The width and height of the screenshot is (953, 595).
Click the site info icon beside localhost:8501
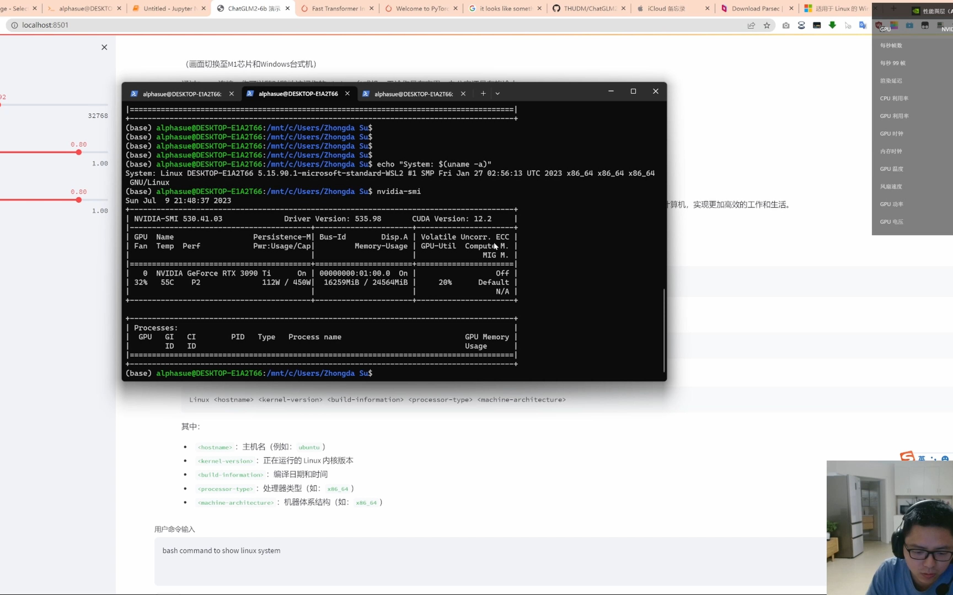[15, 25]
